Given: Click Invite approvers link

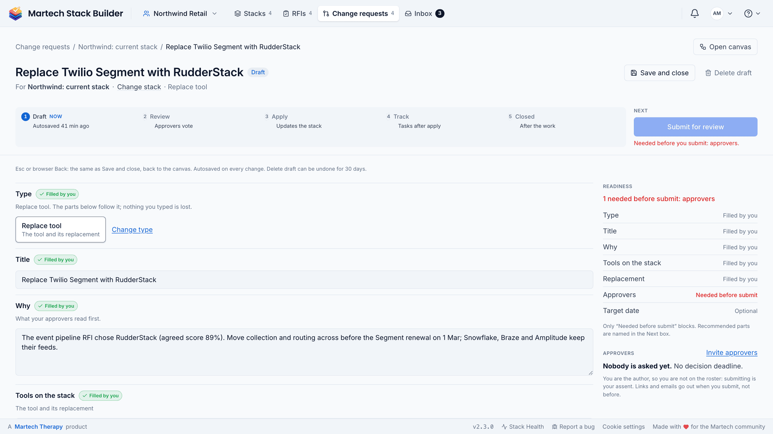Looking at the screenshot, I should coord(731,353).
